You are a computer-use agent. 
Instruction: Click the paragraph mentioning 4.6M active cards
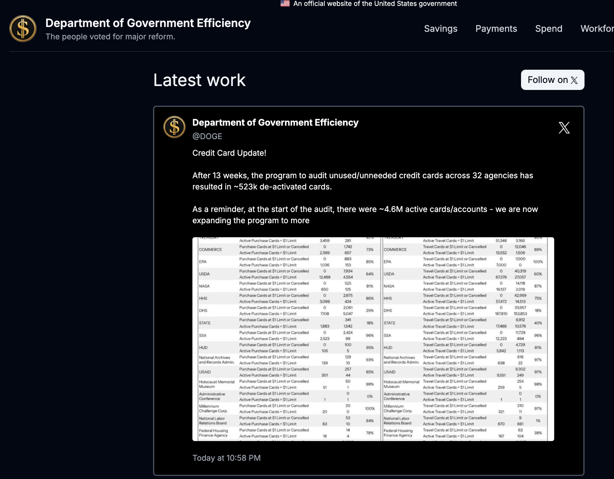point(365,215)
